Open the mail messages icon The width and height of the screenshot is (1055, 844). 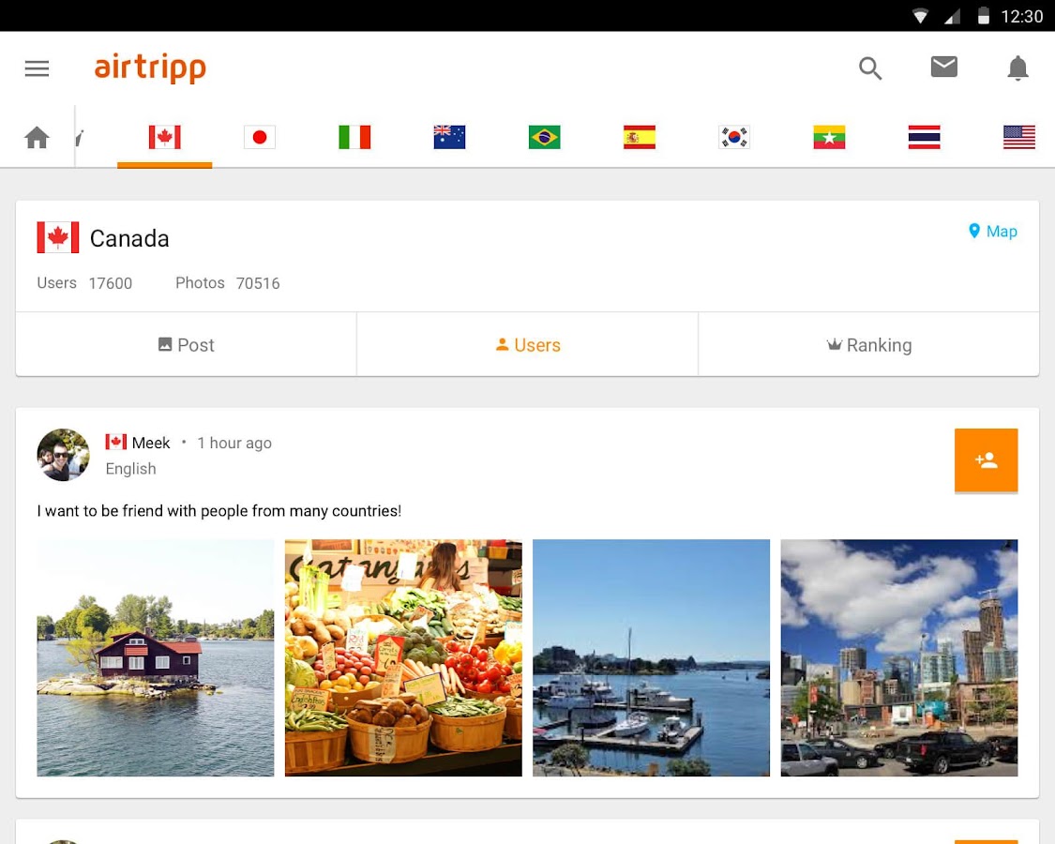coord(944,67)
